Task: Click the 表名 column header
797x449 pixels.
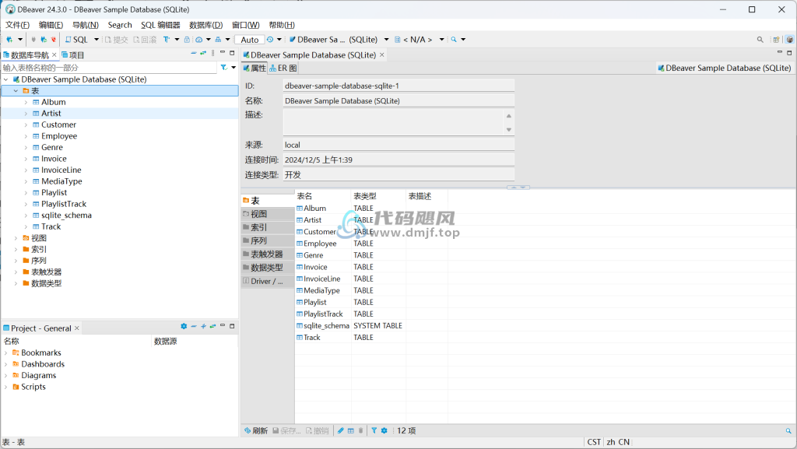Action: [323, 196]
